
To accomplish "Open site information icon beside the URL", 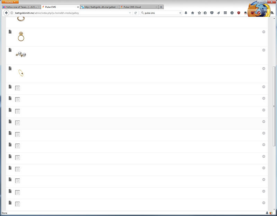I will pyautogui.click(x=12, y=13).
